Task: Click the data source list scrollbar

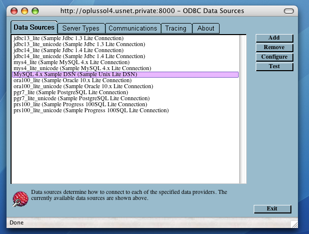Action: coord(243,109)
